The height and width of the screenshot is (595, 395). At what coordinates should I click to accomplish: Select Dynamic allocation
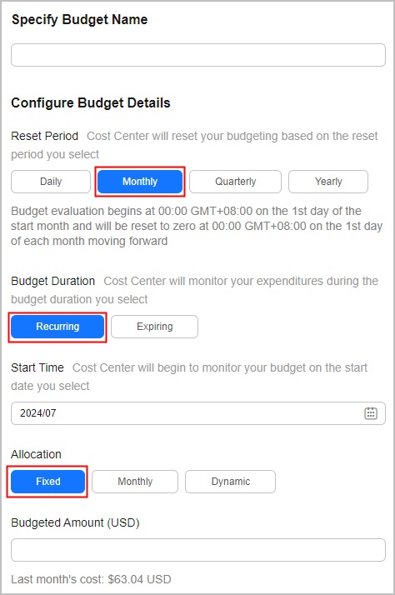(230, 482)
